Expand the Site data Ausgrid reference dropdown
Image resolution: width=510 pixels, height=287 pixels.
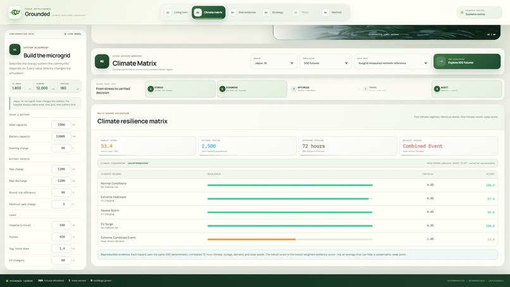pyautogui.click(x=392, y=61)
